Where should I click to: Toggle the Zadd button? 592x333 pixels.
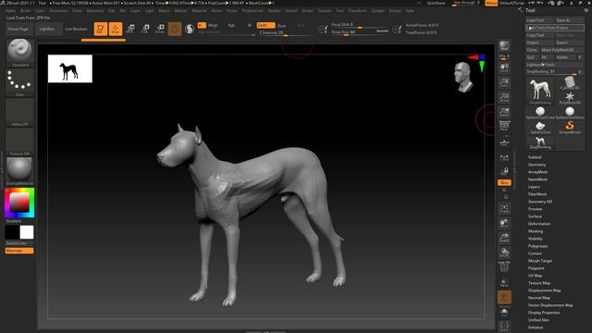pyautogui.click(x=265, y=25)
